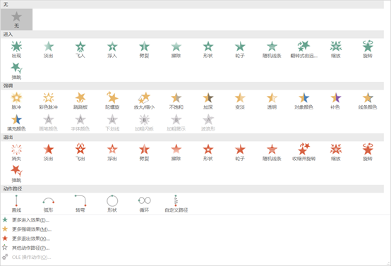Choose the 透明 transparency effect
The height and width of the screenshot is (266, 391).
[272, 101]
